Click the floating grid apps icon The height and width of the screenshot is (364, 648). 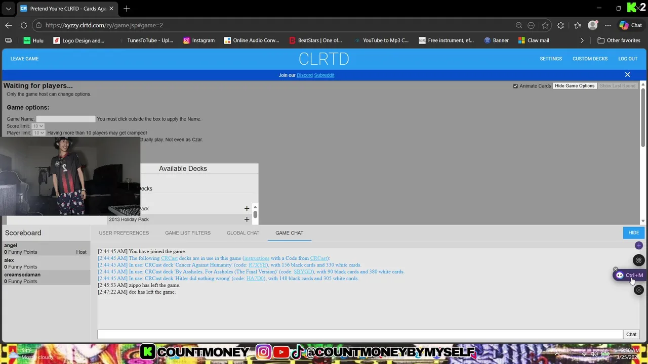(x=639, y=260)
